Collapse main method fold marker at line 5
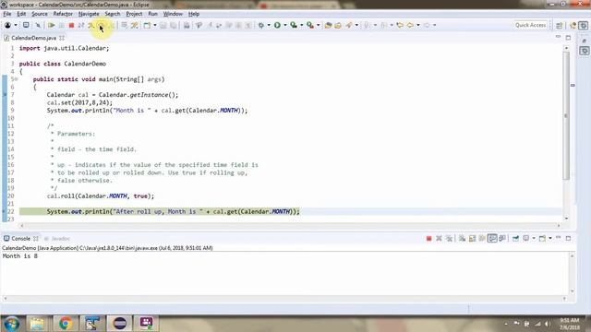 pyautogui.click(x=17, y=79)
